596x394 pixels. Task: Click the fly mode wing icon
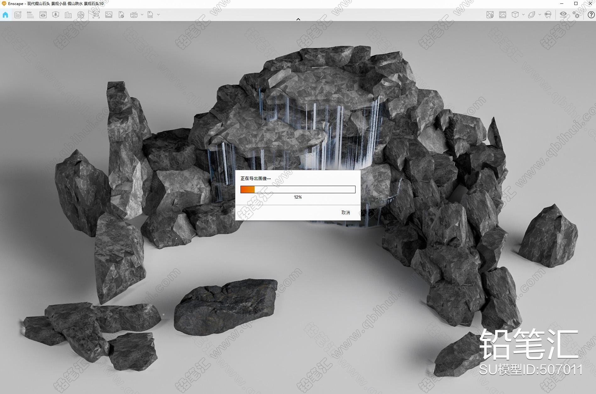tap(532, 15)
